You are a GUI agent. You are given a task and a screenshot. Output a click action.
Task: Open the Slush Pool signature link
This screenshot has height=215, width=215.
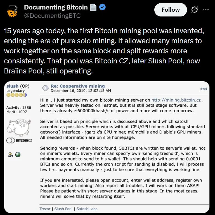point(63,209)
